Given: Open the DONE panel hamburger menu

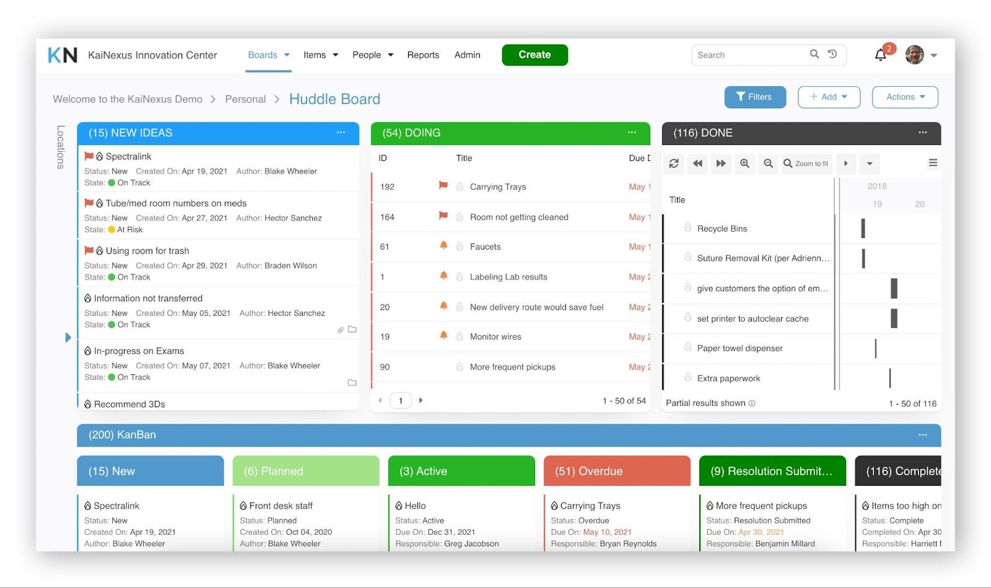Looking at the screenshot, I should 933,163.
